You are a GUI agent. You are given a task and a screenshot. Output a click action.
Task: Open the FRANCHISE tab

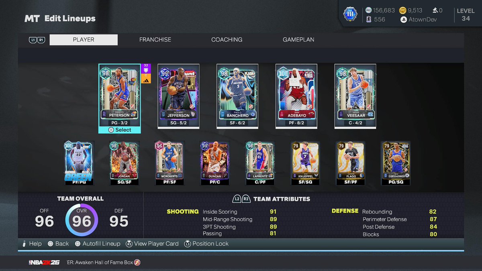[x=155, y=40]
